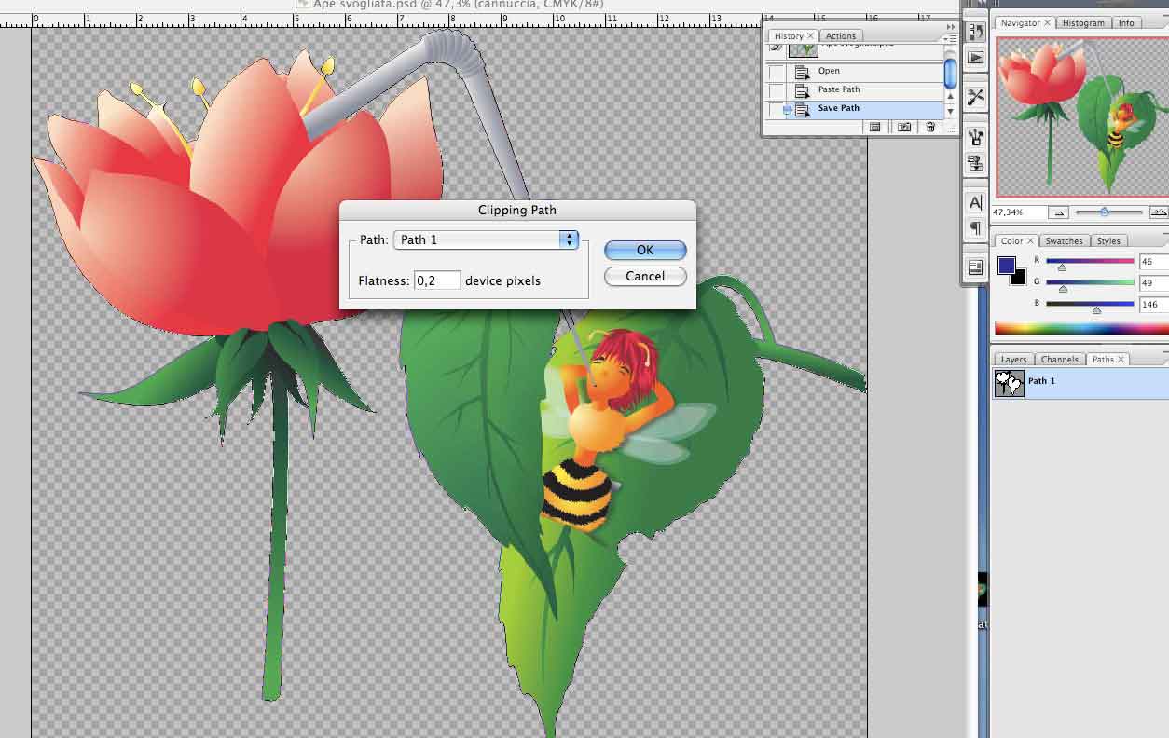Viewport: 1169px width, 738px height.
Task: Switch to the Actions tab
Action: coord(840,36)
